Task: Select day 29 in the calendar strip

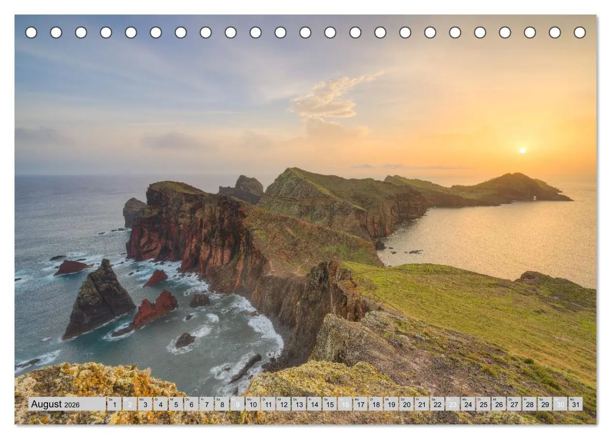Action: 545,404
